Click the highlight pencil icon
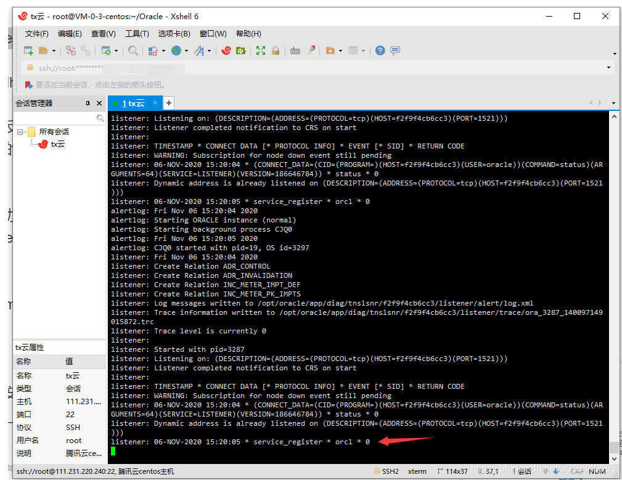The height and width of the screenshot is (480, 622). coord(311,51)
